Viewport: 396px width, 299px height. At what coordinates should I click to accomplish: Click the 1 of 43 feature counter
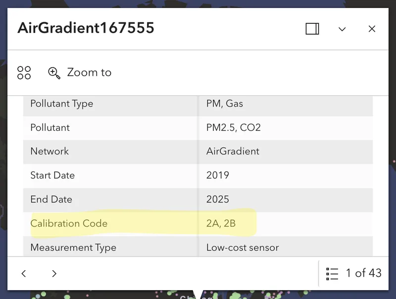tap(363, 273)
